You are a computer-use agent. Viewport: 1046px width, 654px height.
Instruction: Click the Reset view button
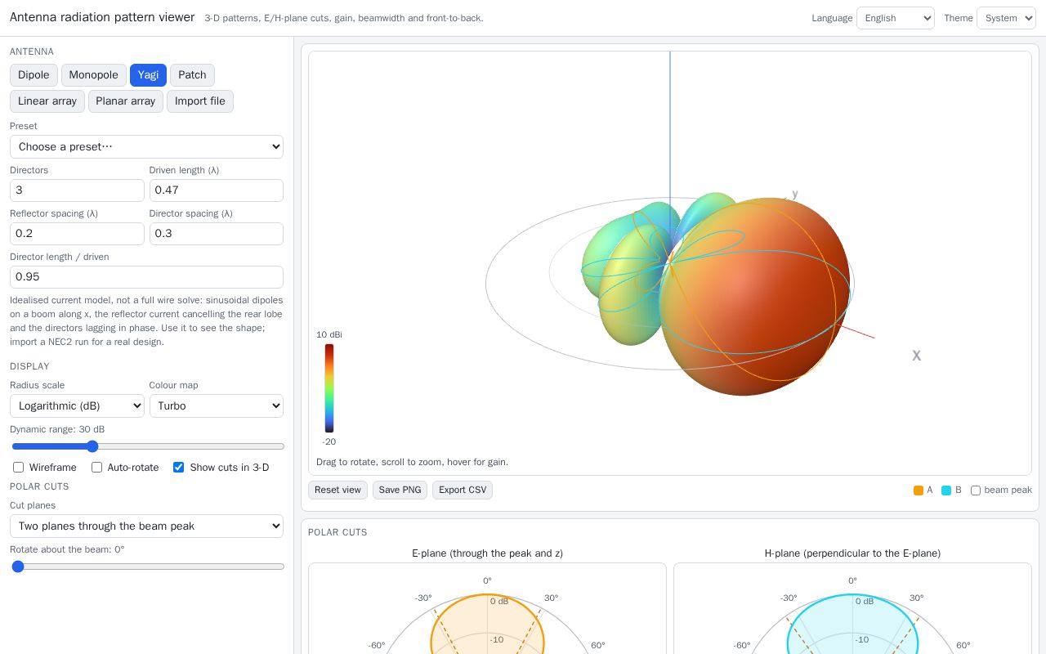point(337,490)
